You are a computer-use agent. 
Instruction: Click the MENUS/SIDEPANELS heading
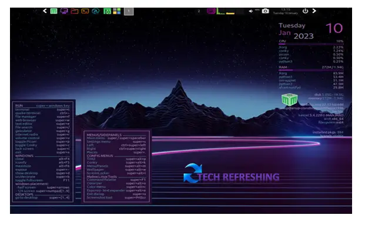pos(104,135)
